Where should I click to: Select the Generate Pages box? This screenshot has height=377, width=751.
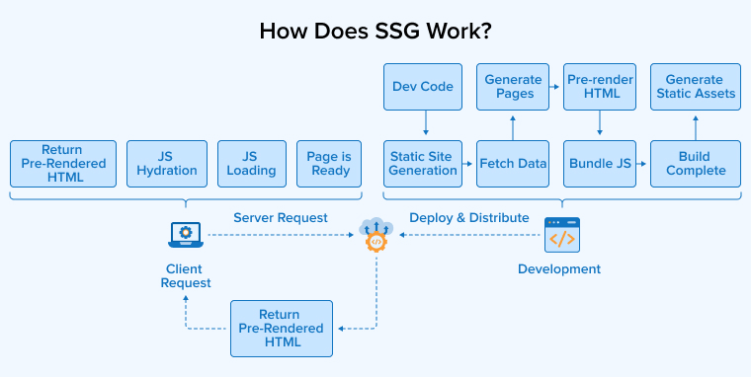pyautogui.click(x=513, y=87)
